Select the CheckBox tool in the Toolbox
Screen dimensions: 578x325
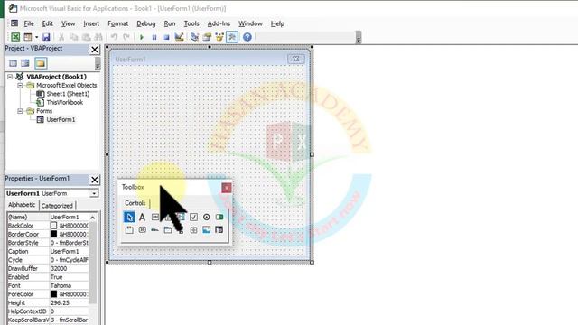[193, 217]
